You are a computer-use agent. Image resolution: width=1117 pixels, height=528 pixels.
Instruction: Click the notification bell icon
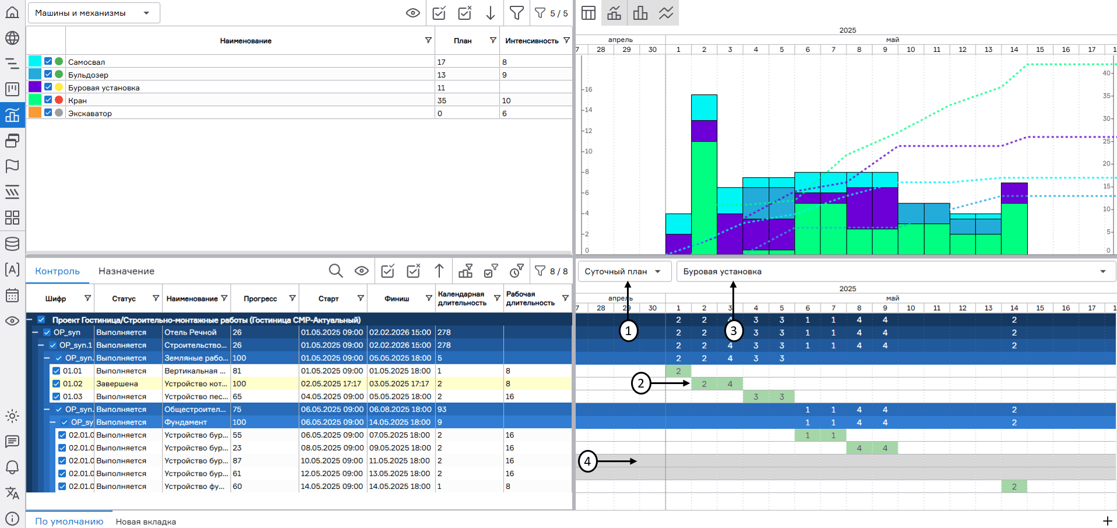[12, 467]
